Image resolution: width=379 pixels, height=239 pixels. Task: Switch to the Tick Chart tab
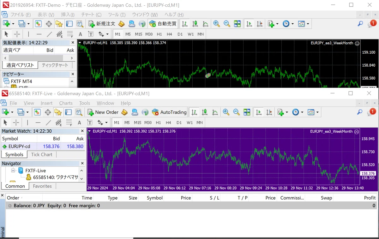click(42, 154)
